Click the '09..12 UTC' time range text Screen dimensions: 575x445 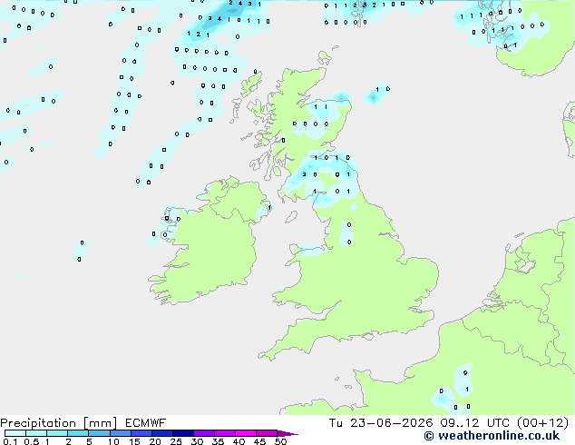point(475,423)
